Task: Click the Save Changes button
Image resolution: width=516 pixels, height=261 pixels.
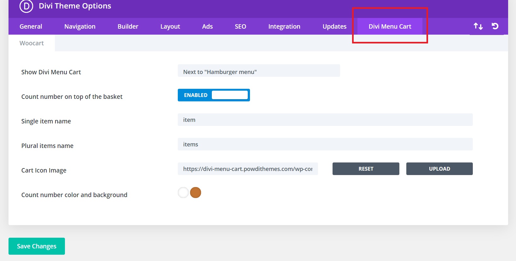Action: pyautogui.click(x=37, y=246)
